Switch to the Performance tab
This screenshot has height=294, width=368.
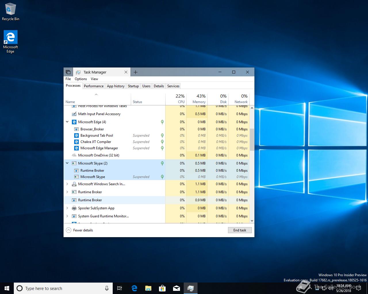94,86
